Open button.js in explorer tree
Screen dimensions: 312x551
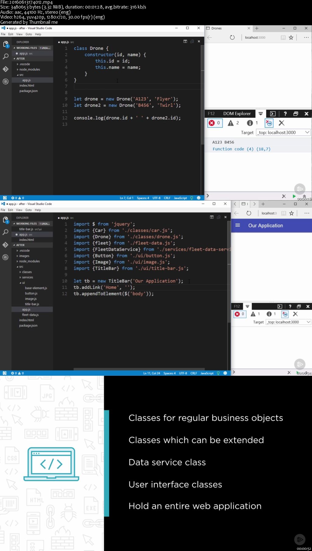(31, 293)
